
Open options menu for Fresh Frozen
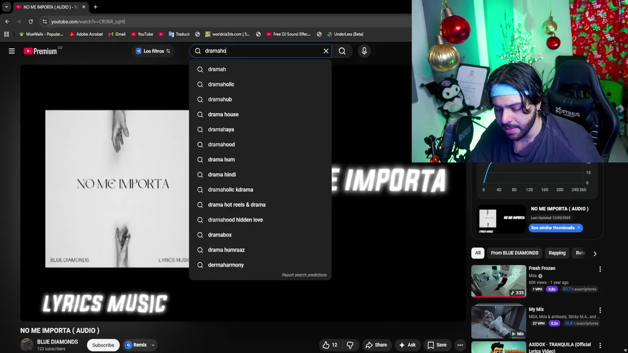pos(600,269)
